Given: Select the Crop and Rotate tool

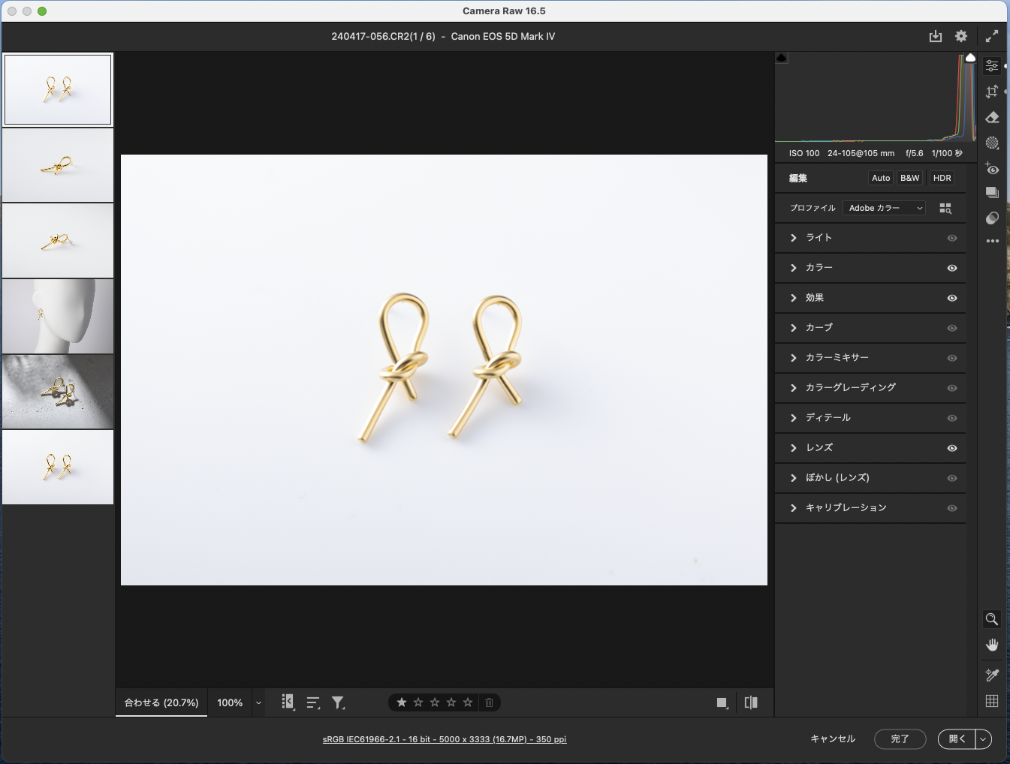Looking at the screenshot, I should pyautogui.click(x=992, y=92).
